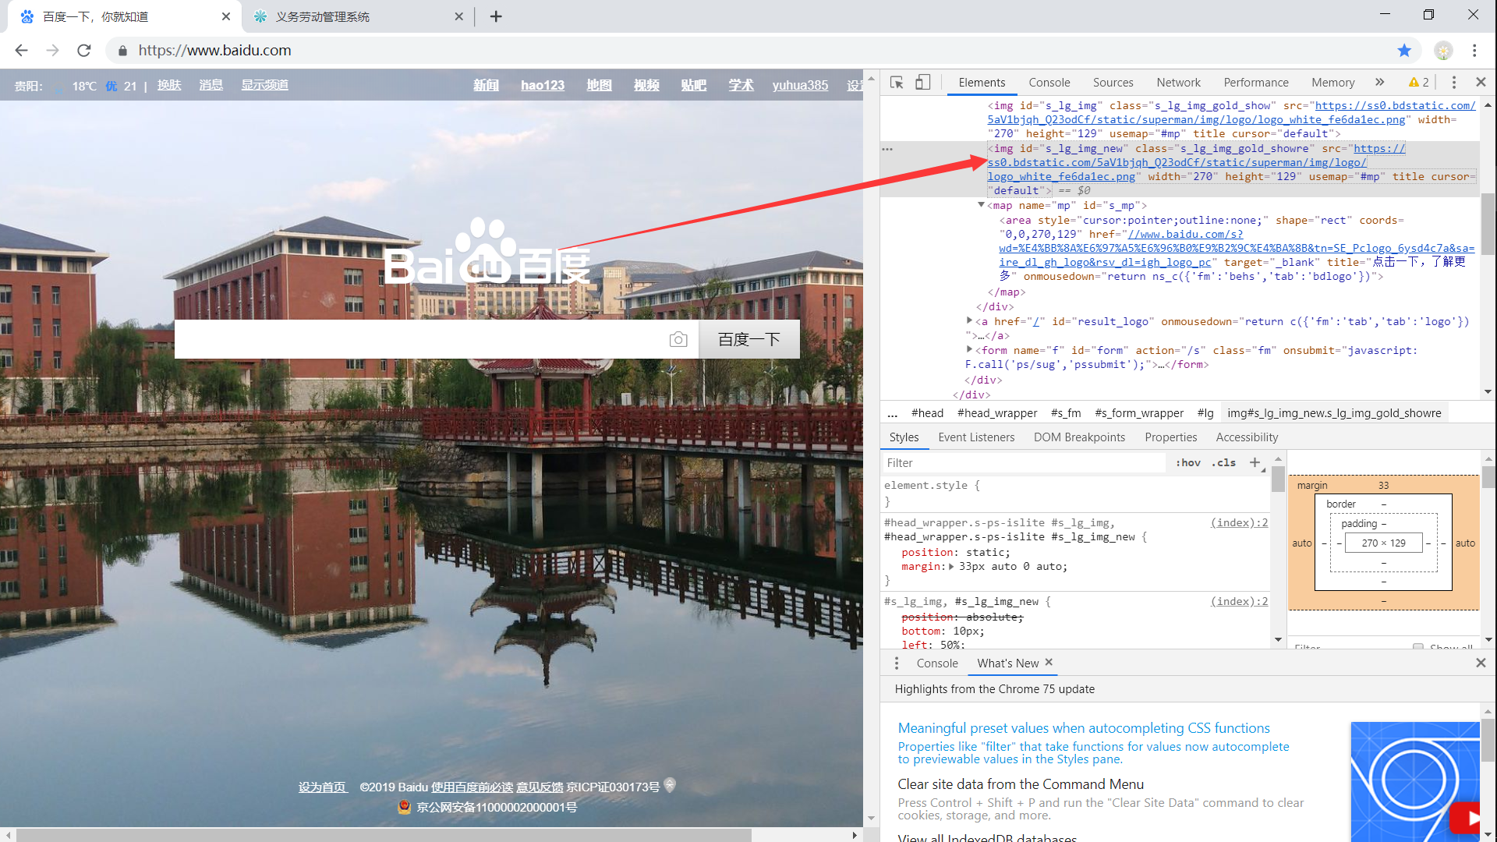Show more DevTools tabs chevron
The height and width of the screenshot is (842, 1497).
click(1379, 83)
